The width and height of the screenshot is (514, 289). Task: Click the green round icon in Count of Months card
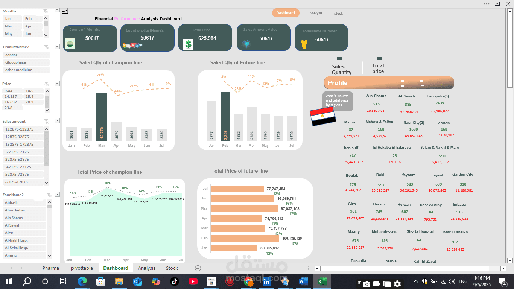click(70, 44)
